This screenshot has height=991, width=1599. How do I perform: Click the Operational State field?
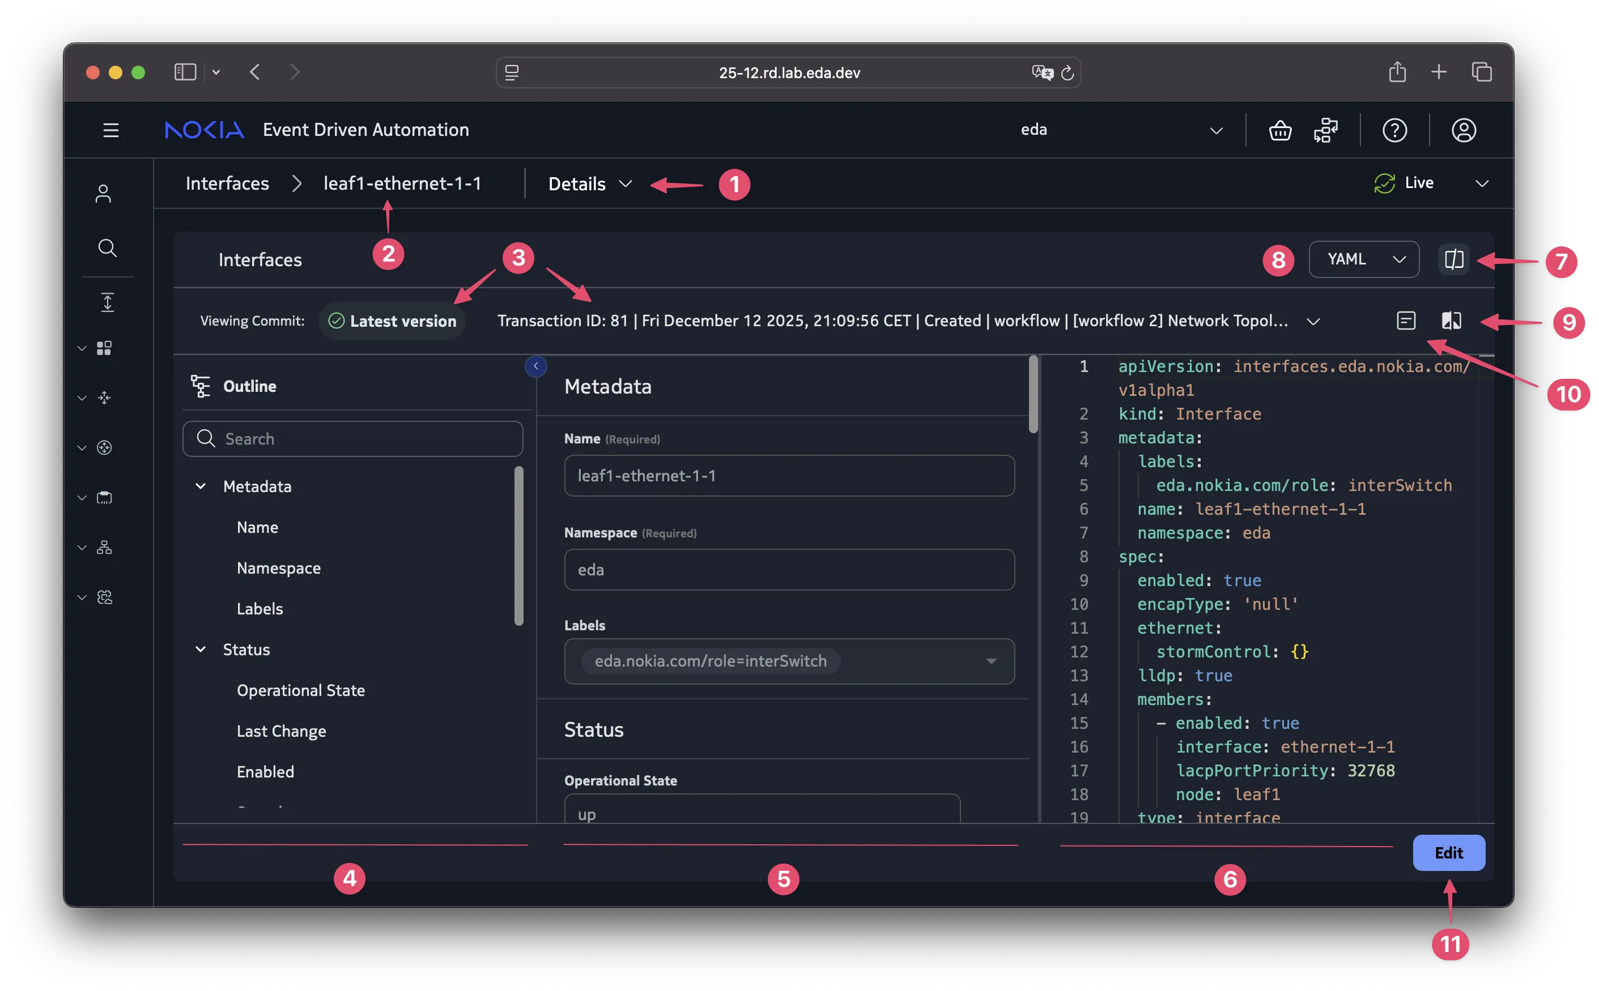tap(762, 809)
